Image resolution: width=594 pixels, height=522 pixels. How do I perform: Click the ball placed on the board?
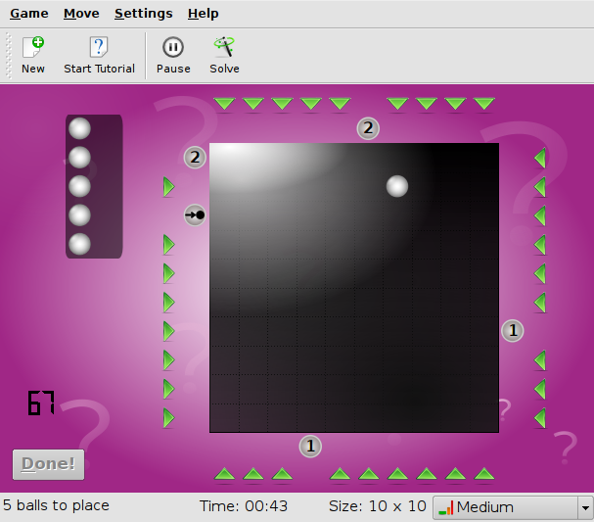coord(396,186)
